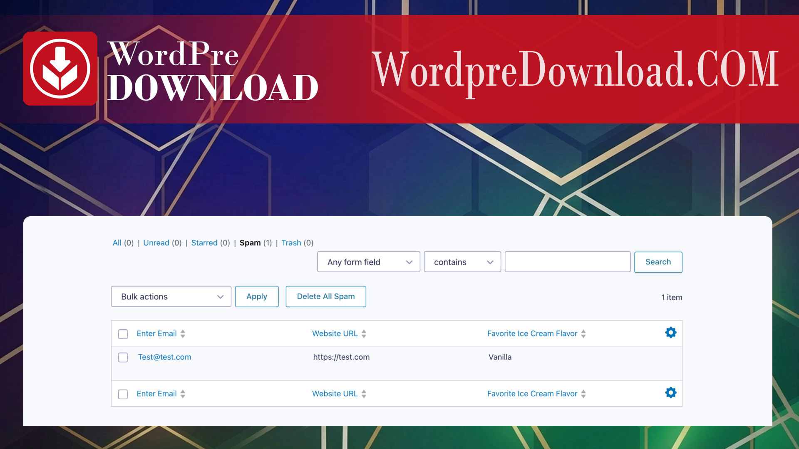Expand the Bulk actions dropdown
This screenshot has height=449, width=799.
pos(171,296)
